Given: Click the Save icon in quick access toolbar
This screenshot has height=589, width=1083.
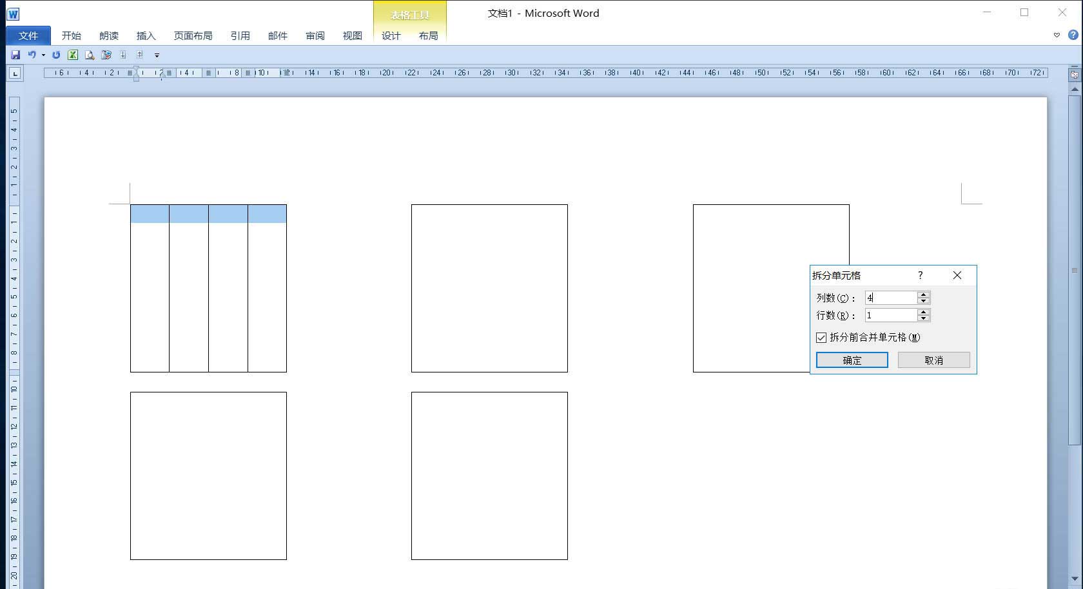Looking at the screenshot, I should click(x=15, y=55).
